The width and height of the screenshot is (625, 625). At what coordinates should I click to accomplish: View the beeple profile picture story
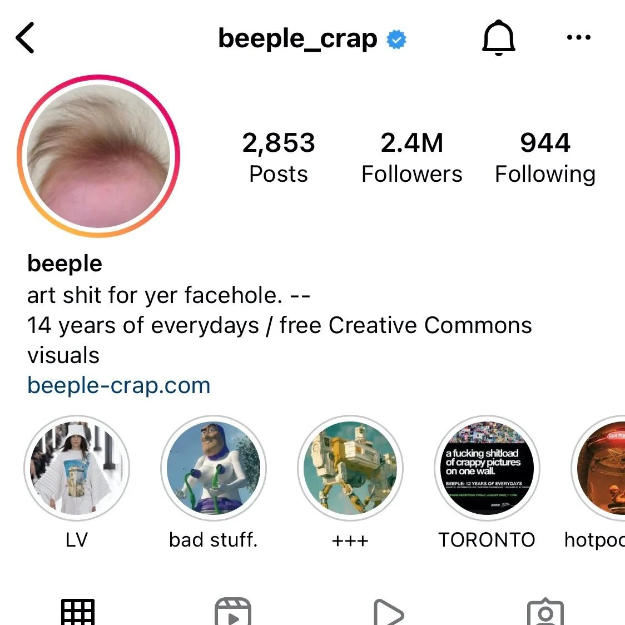pos(98,156)
